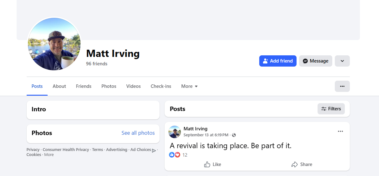
Task: Open the Check-ins tab
Action: [x=161, y=86]
